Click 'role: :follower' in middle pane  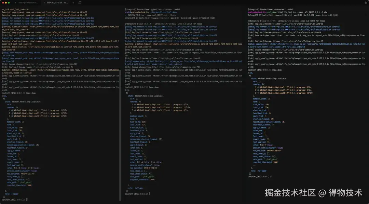[x=136, y=188]
